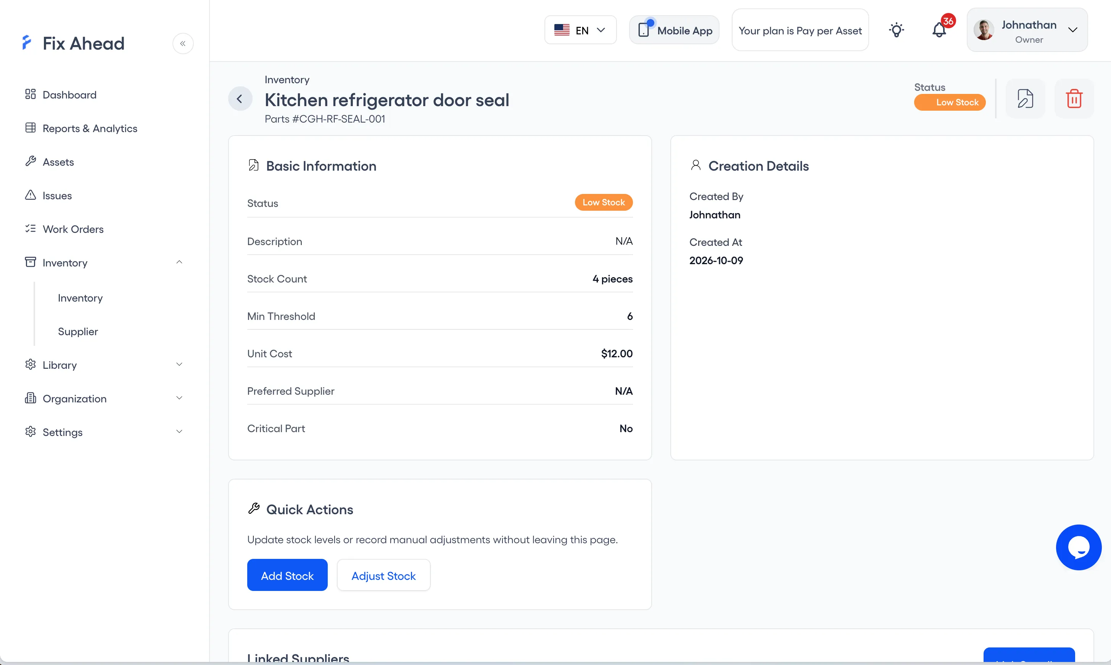
Task: Toggle light theme with the bulb icon
Action: (897, 30)
